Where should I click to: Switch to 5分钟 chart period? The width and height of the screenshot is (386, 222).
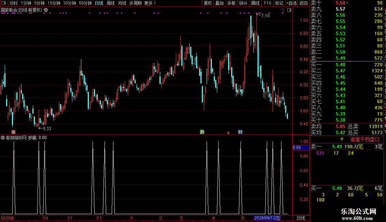39,3
